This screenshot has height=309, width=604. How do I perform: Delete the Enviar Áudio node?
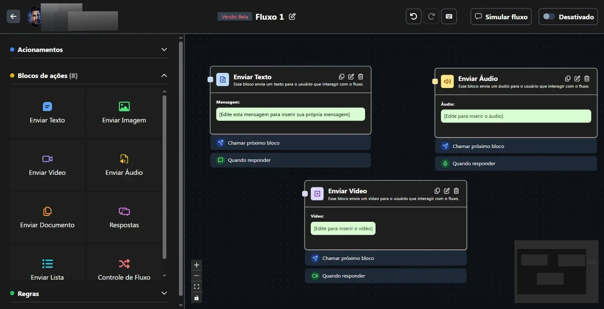pos(587,78)
